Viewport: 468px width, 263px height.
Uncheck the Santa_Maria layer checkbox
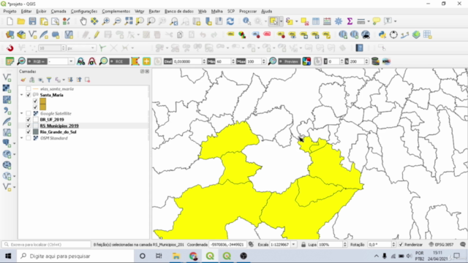coord(29,95)
